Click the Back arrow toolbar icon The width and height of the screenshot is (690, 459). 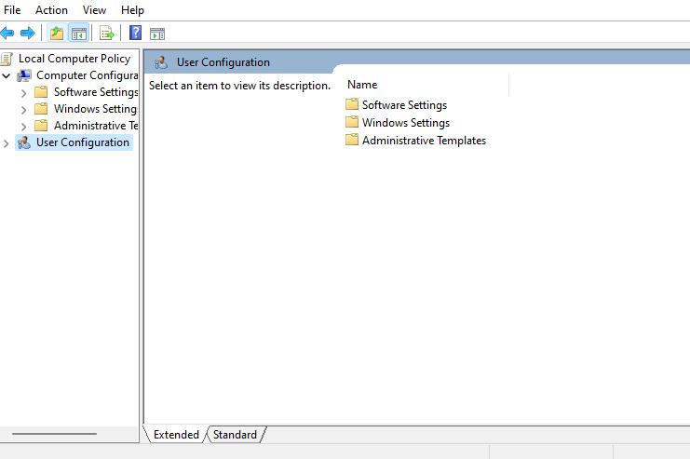[7, 33]
